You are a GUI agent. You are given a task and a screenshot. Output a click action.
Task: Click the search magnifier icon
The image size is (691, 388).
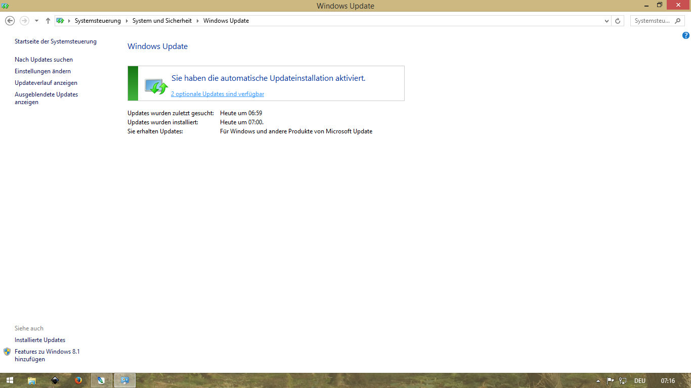tap(679, 21)
